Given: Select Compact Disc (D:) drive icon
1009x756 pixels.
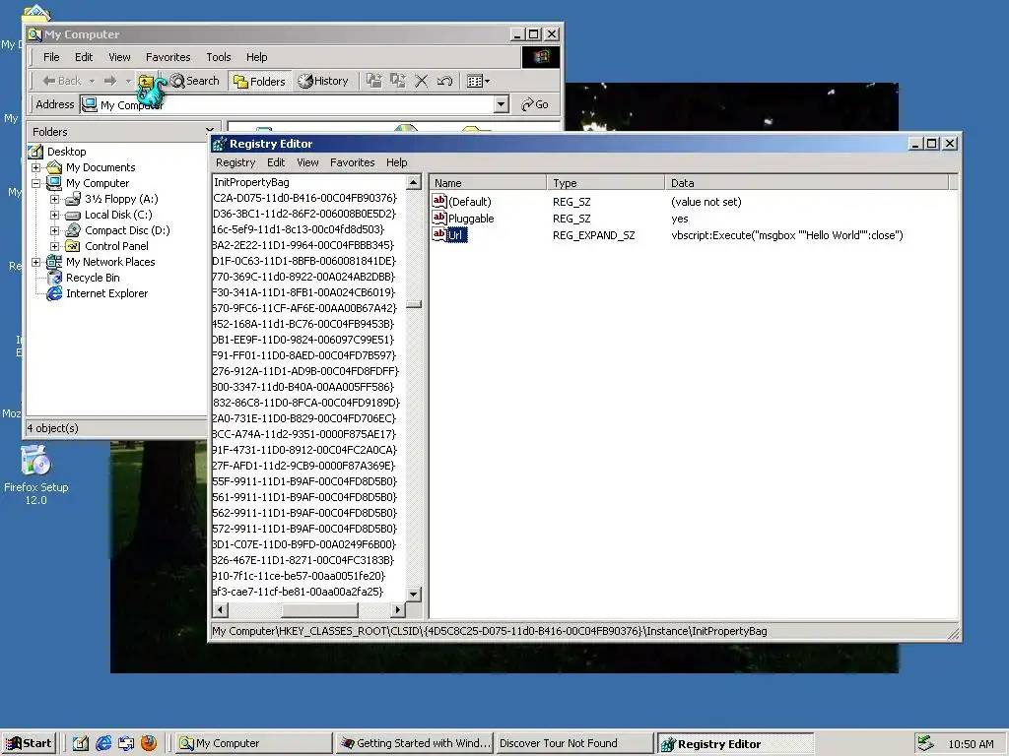Looking at the screenshot, I should [x=73, y=230].
